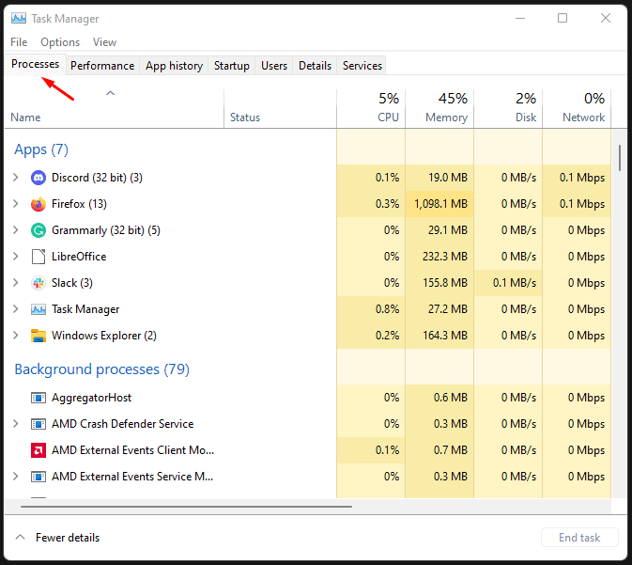The height and width of the screenshot is (565, 632).
Task: Open the Options menu
Action: [x=60, y=42]
